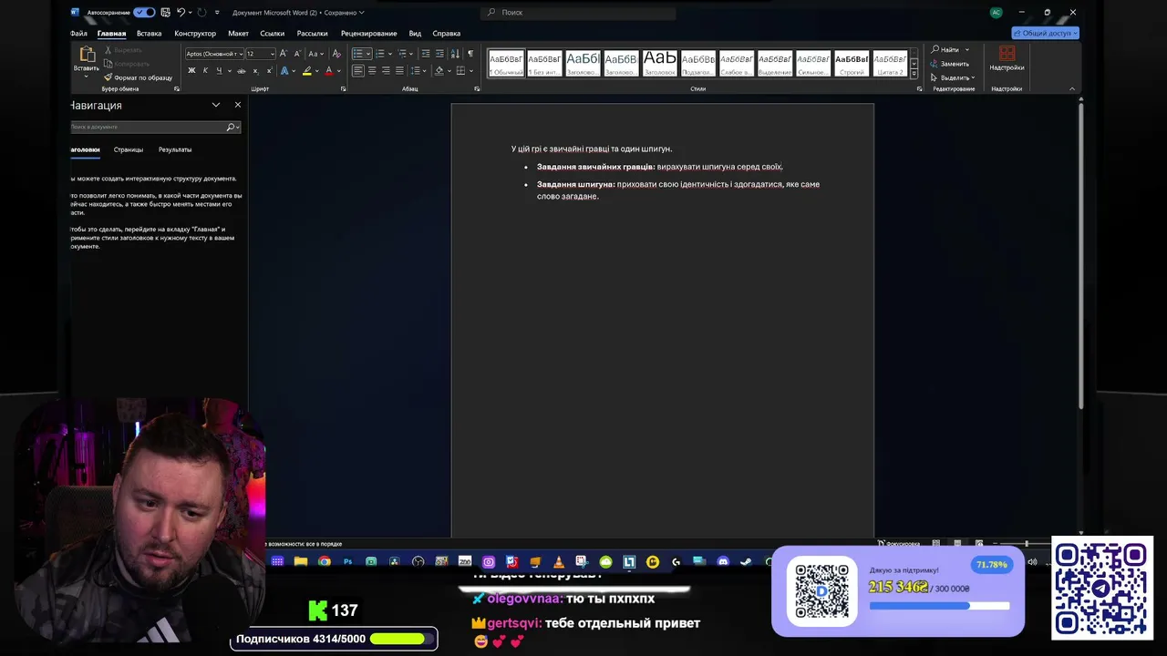Click the title bar search (Поиск) box

coord(578,12)
